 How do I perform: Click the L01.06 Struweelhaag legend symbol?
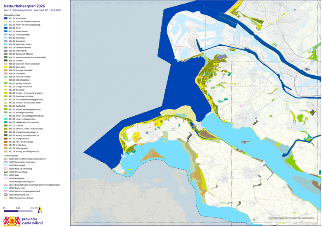(5, 172)
